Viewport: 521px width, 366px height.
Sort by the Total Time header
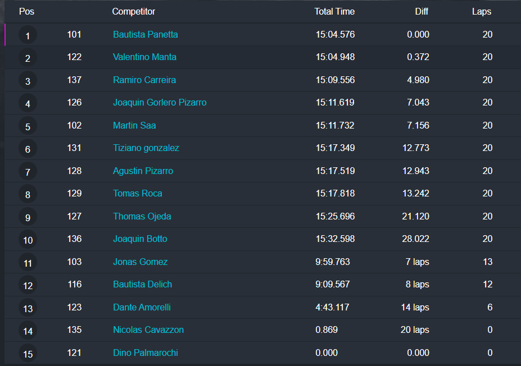point(334,11)
